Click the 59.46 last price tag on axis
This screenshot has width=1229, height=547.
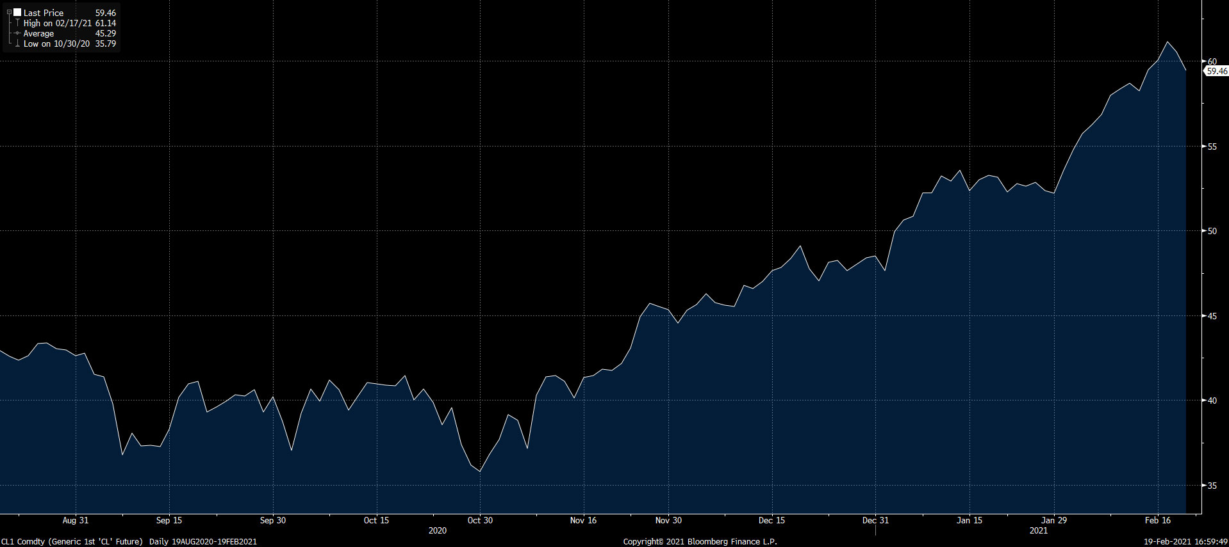click(1217, 71)
